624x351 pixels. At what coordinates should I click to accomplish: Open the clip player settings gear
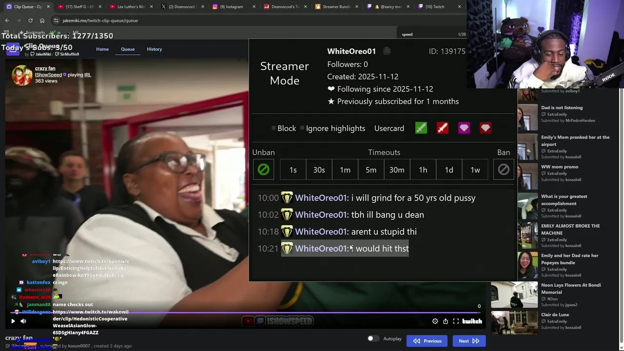point(435,321)
